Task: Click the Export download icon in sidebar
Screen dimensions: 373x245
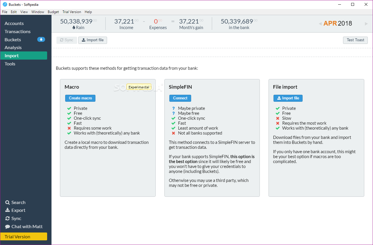Action: (8, 210)
